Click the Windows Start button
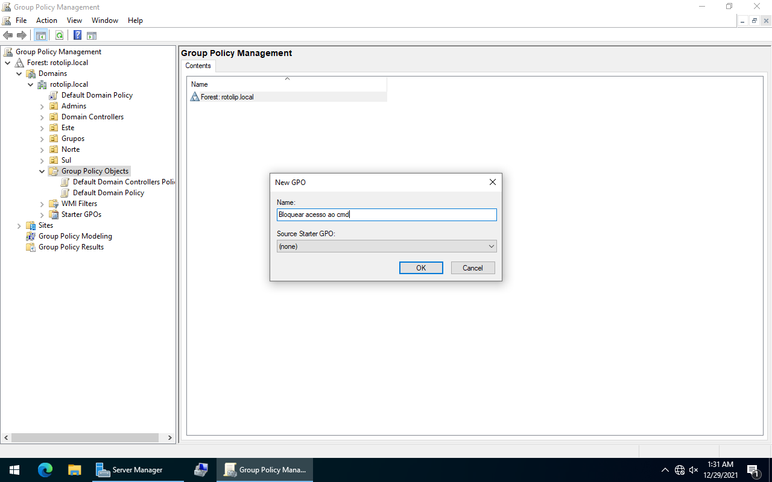The height and width of the screenshot is (482, 772). (x=14, y=470)
